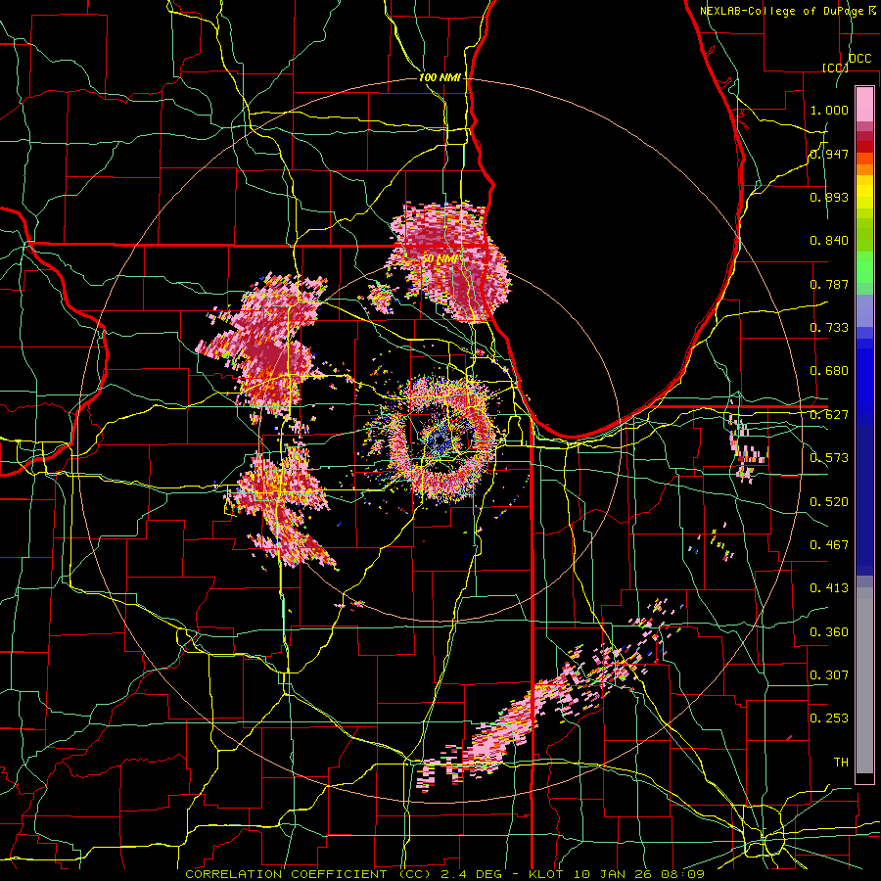Click the 10 JAN 26 date text
The image size is (881, 881).
point(611,874)
